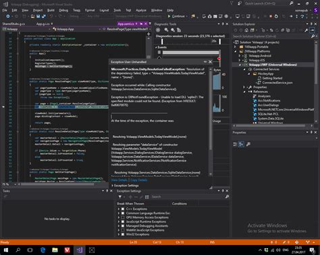Screen dimensions: 320x255
Task: Select the SQLite.Net-PCL reference
Action: (x=268, y=114)
